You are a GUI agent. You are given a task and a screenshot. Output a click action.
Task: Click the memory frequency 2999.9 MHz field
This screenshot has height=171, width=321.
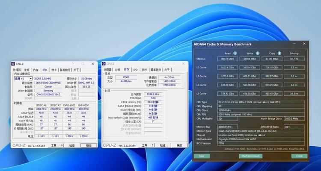(x=153, y=94)
